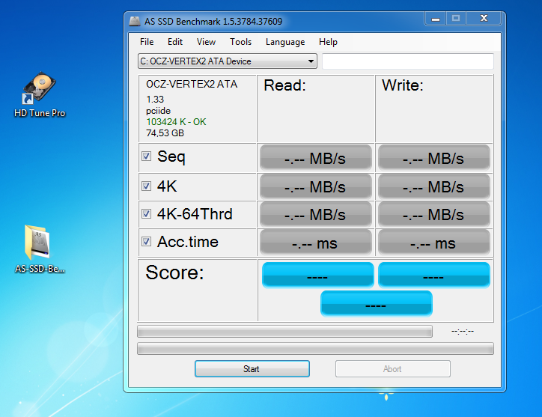Click the Abort button
This screenshot has width=542, height=417.
[393, 369]
